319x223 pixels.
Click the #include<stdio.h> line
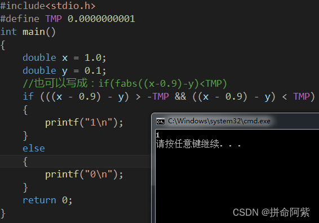pos(48,6)
